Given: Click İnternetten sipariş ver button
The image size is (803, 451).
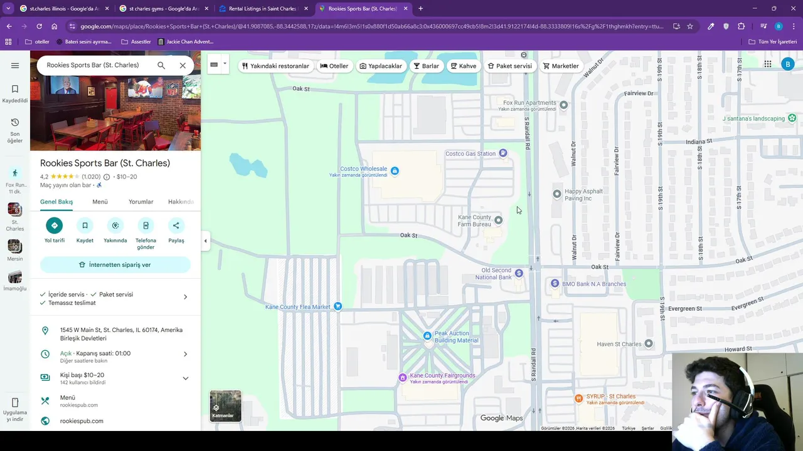Looking at the screenshot, I should [115, 265].
